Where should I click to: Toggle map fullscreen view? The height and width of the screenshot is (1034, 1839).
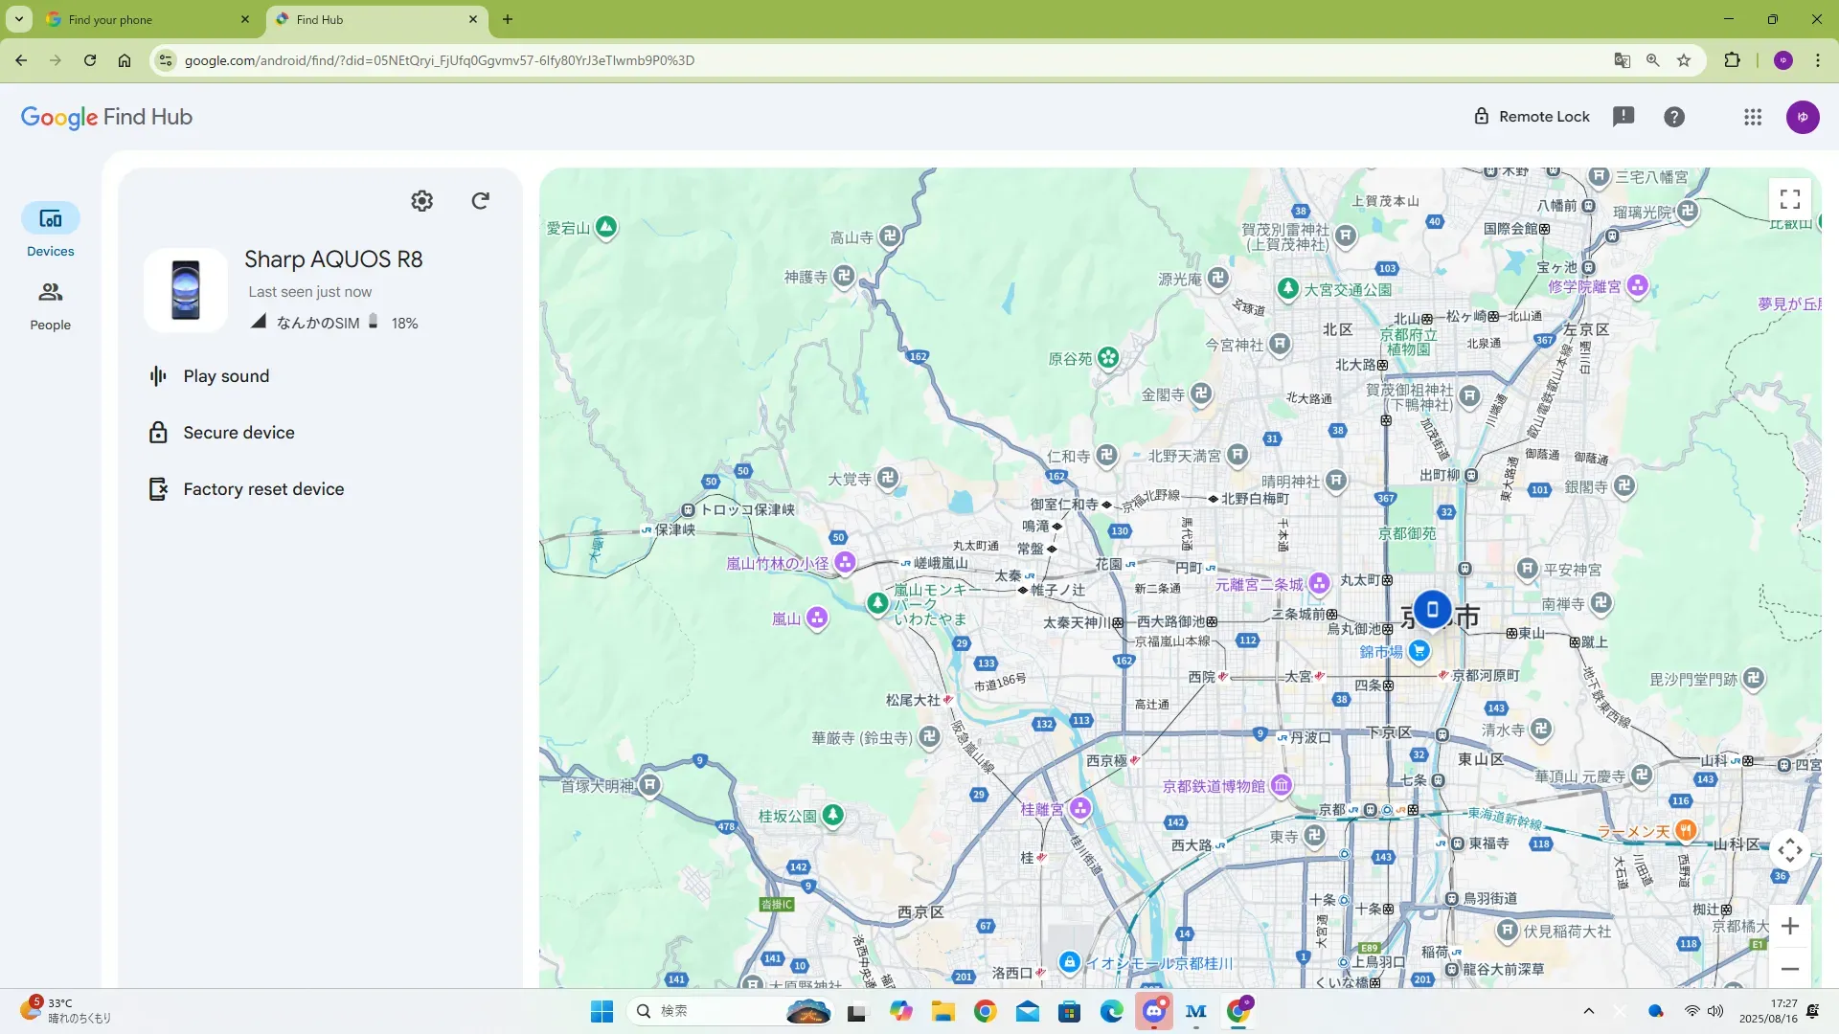1789,199
